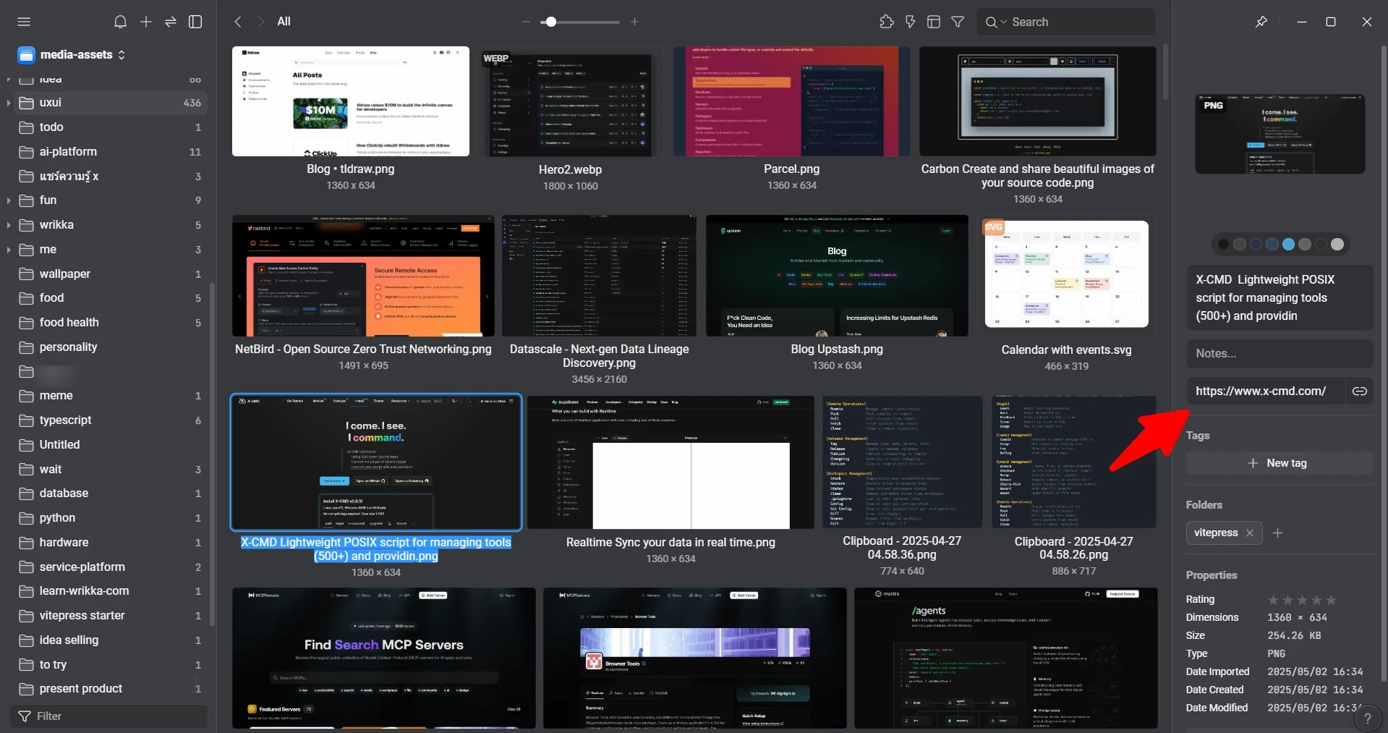Image resolution: width=1388 pixels, height=733 pixels.
Task: Click the New tag button
Action: (1280, 463)
